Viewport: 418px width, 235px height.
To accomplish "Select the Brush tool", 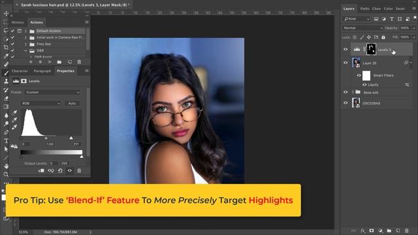I will [6, 72].
